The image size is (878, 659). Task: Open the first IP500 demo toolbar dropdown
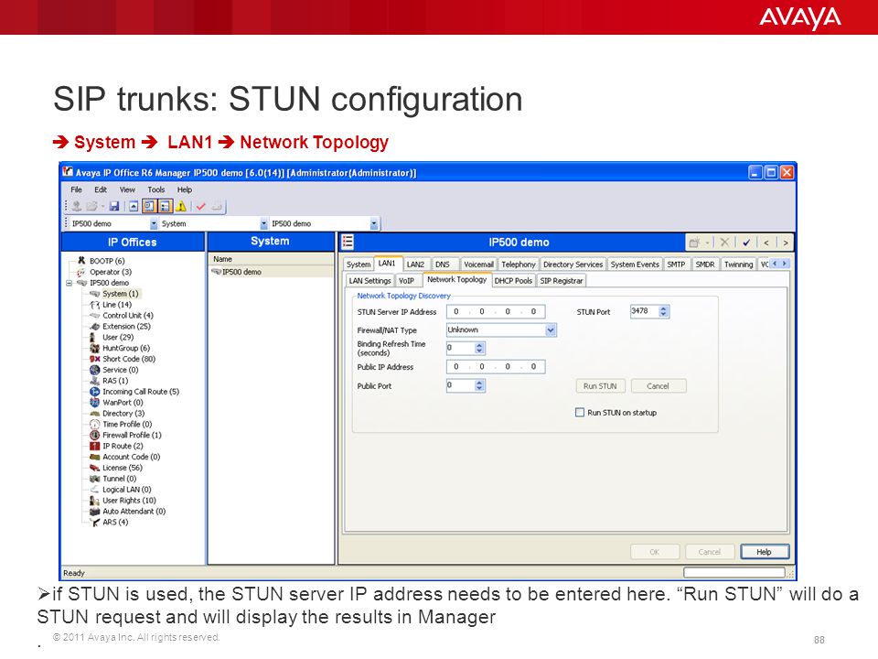pyautogui.click(x=154, y=223)
